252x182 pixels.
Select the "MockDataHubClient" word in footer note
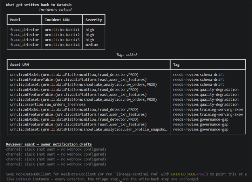(x=33, y=174)
